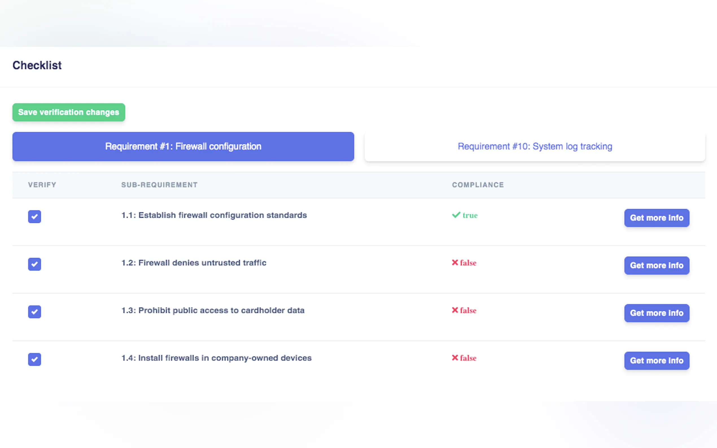Click the Sub-requirement column header
717x448 pixels.
pos(159,185)
